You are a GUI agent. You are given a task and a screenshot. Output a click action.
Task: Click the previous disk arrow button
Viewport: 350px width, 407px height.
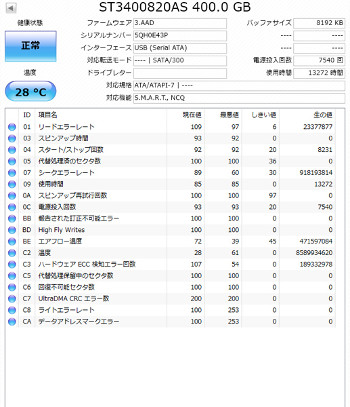[x=11, y=7]
